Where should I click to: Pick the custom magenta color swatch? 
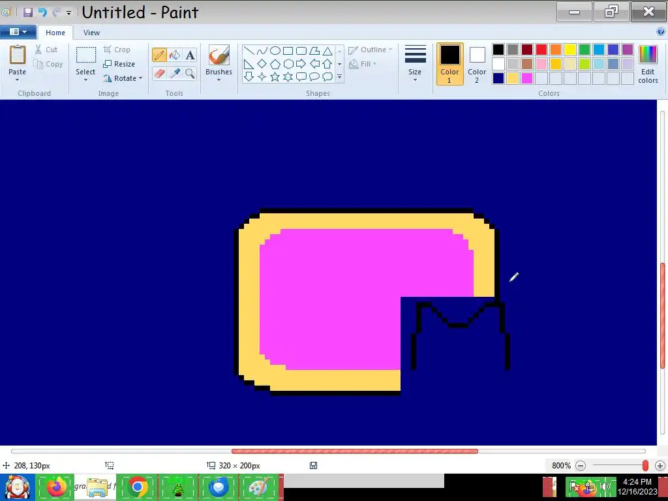click(527, 78)
